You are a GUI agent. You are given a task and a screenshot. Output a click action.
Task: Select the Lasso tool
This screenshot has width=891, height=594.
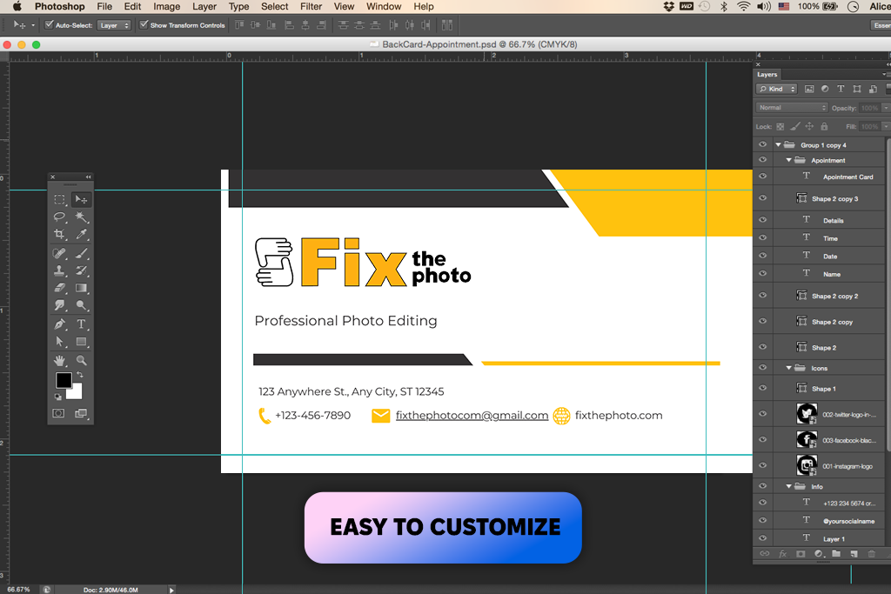[60, 217]
